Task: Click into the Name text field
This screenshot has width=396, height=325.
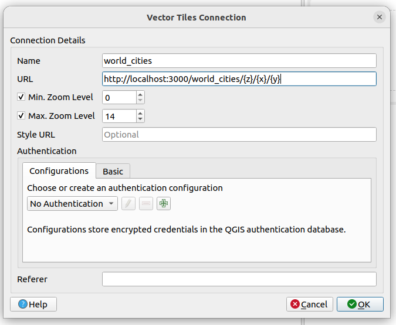Action: point(239,61)
